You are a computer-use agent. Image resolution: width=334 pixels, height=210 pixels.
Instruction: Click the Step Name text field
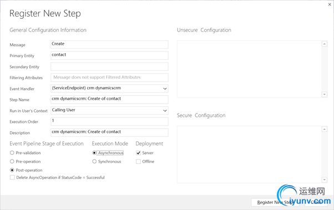tap(109, 99)
